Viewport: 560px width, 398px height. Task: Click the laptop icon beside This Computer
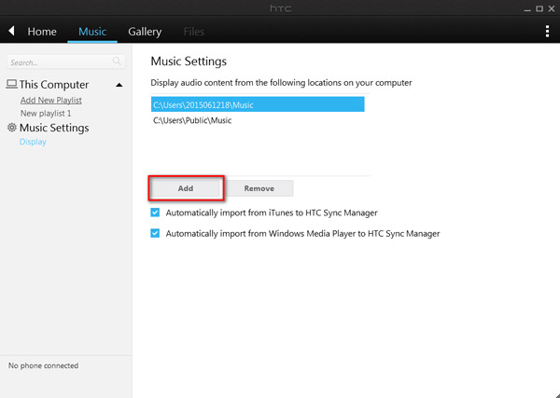click(11, 85)
